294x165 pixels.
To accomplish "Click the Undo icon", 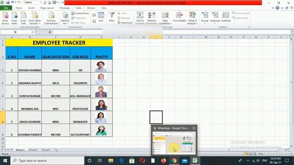I will [x=12, y=2].
